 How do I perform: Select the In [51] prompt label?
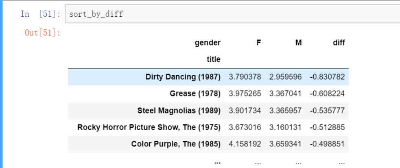point(40,14)
